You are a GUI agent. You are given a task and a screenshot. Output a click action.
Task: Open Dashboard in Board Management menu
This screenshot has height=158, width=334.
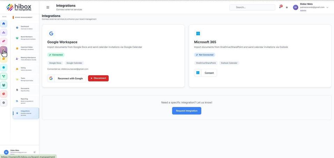pos(26,27)
